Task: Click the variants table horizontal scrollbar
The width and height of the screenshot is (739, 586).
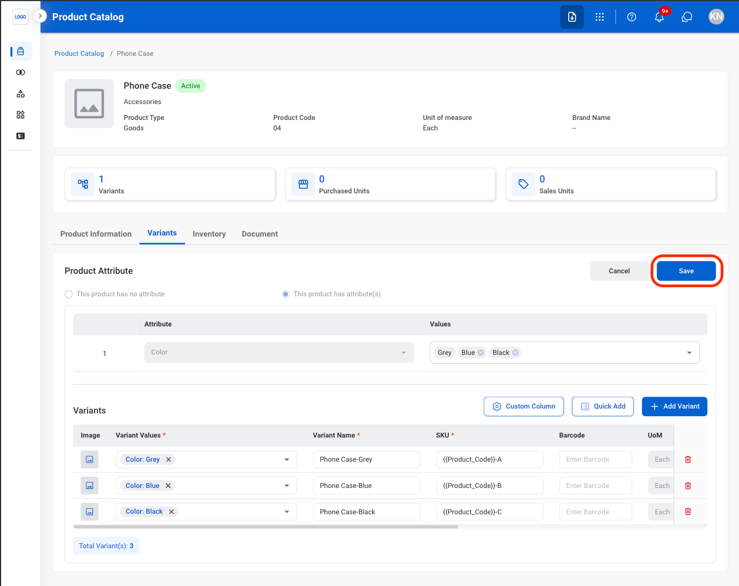Action: coord(265,527)
